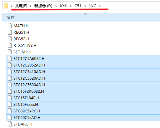Click the file icon beside STC15Fxxxx.H
This screenshot has height=128, width=160.
point(10,104)
